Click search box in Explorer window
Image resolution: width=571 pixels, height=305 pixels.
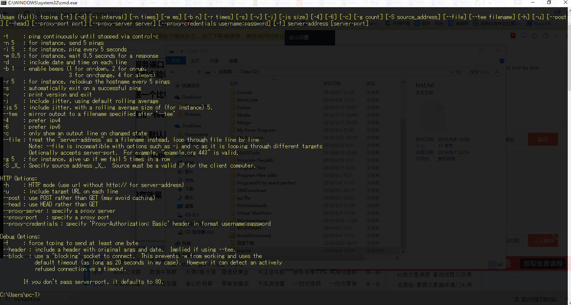point(484,72)
